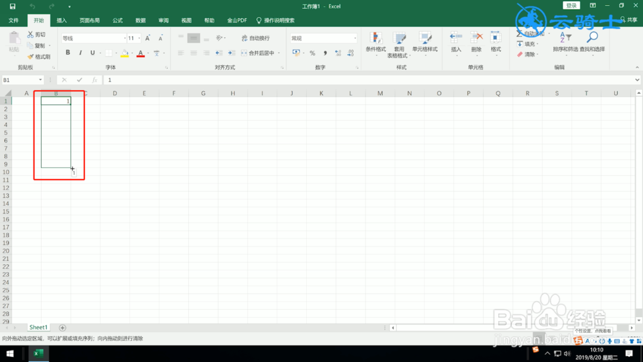This screenshot has width=643, height=362.
Task: Click the Name Box showing B1
Action: click(x=23, y=80)
